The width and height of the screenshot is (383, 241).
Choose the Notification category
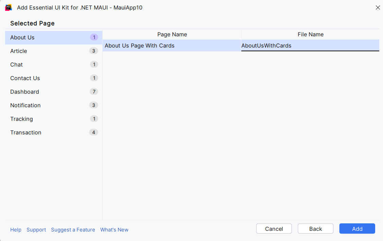pyautogui.click(x=53, y=105)
